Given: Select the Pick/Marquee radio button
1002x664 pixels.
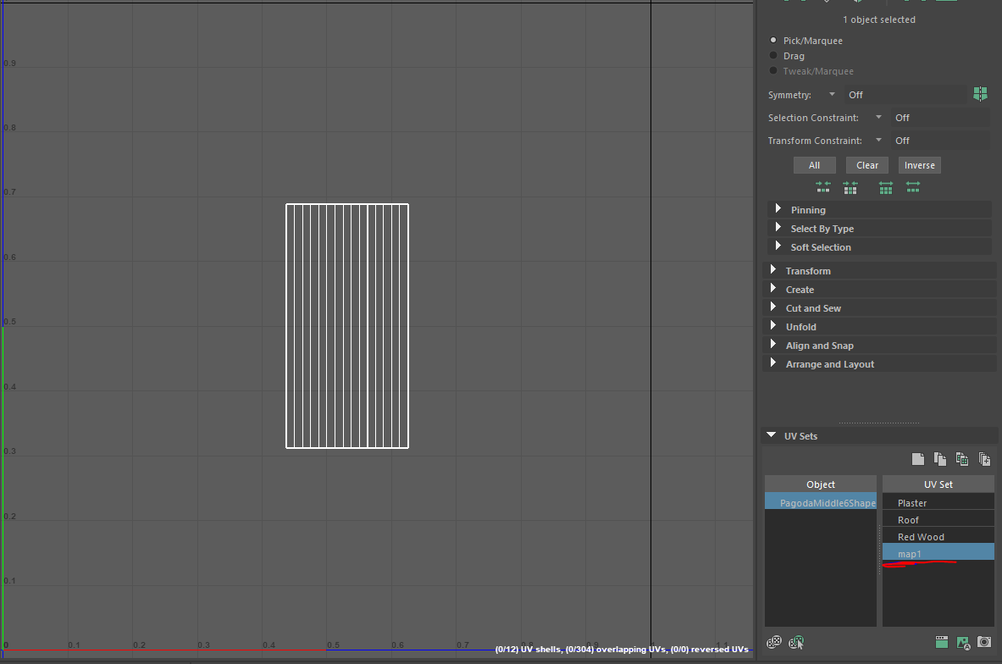Looking at the screenshot, I should 772,40.
